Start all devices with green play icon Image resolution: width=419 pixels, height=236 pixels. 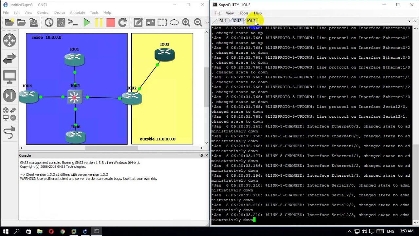point(87,22)
